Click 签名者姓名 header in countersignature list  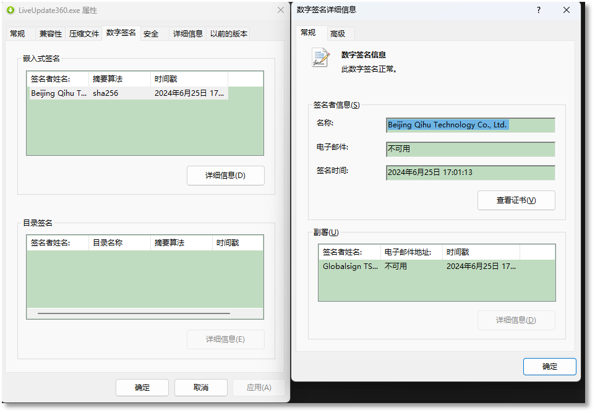click(x=349, y=252)
